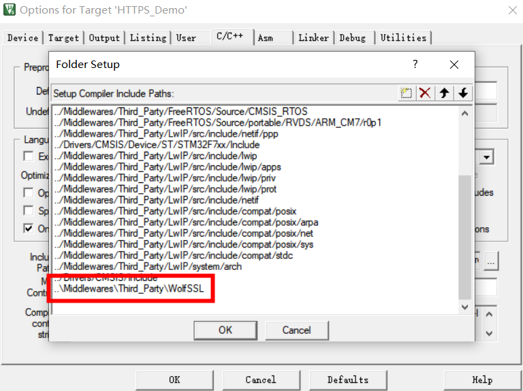Image resolution: width=523 pixels, height=391 pixels.
Task: Cancel the Folder Setup dialog
Action: [x=296, y=330]
